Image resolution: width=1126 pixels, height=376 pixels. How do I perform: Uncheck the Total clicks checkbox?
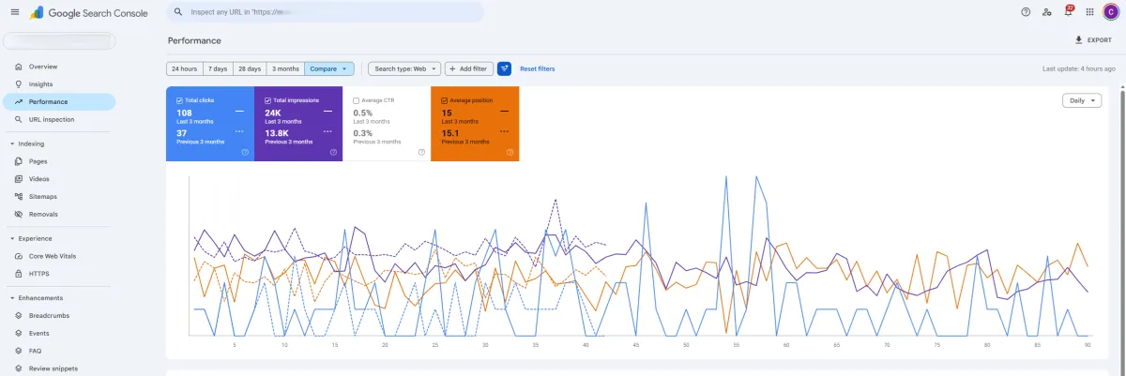(180, 100)
